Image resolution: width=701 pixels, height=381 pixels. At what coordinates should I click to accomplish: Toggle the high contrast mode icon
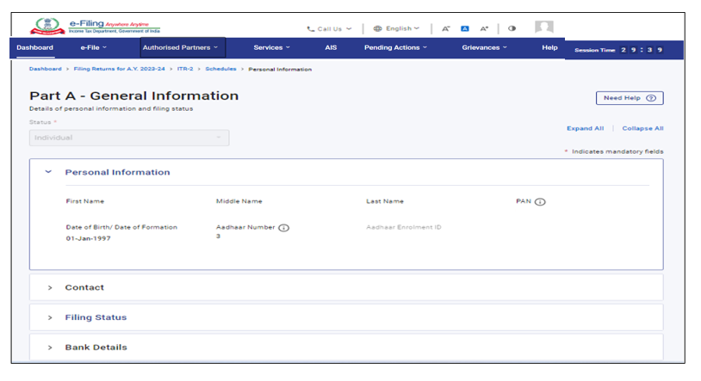512,28
